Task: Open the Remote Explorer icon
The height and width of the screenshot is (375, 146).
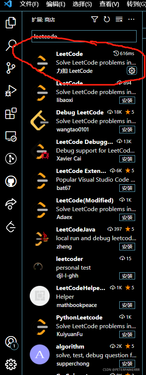Action: click(x=11, y=136)
